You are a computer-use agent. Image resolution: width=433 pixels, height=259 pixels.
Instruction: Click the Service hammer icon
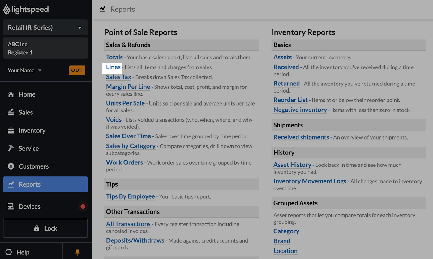click(11, 148)
